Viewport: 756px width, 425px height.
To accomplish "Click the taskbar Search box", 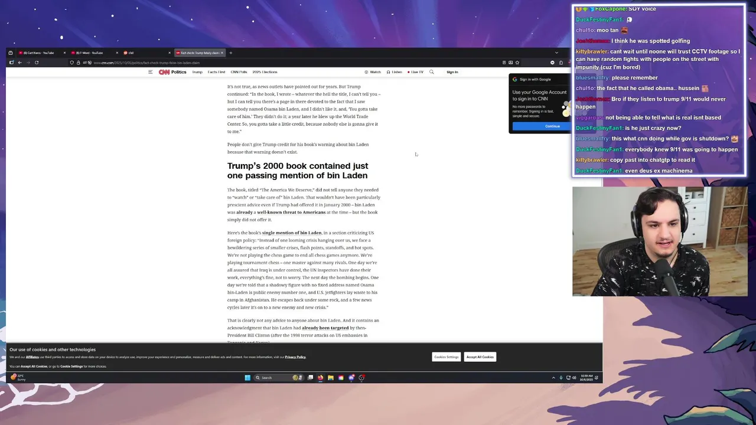I will click(x=279, y=378).
